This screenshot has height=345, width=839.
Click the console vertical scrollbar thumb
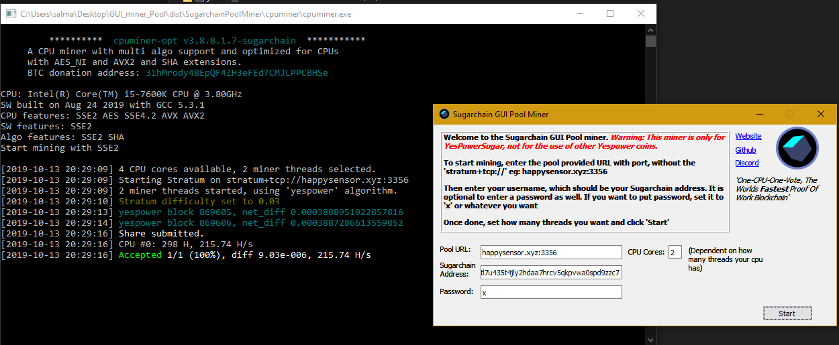click(x=650, y=42)
